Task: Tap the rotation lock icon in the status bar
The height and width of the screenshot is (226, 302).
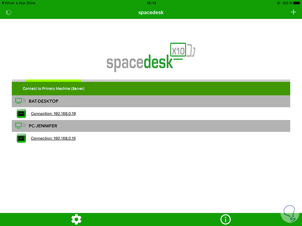Action: click(x=279, y=3)
